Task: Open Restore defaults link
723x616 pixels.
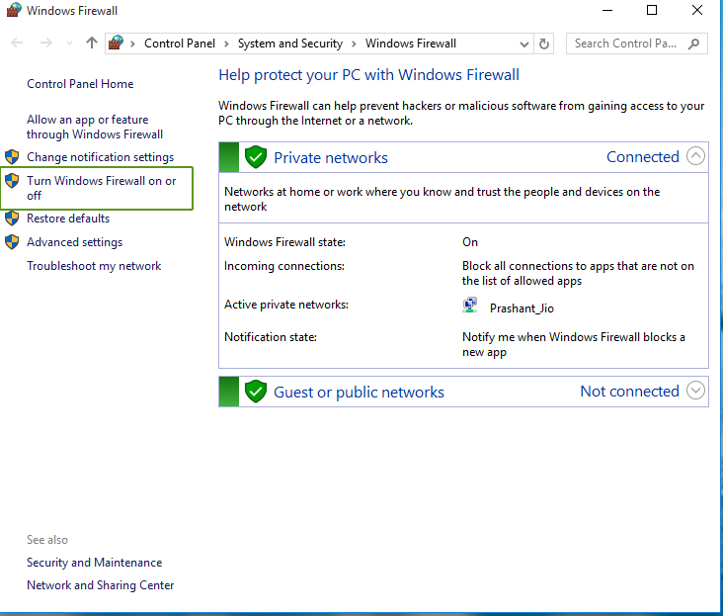Action: point(68,219)
